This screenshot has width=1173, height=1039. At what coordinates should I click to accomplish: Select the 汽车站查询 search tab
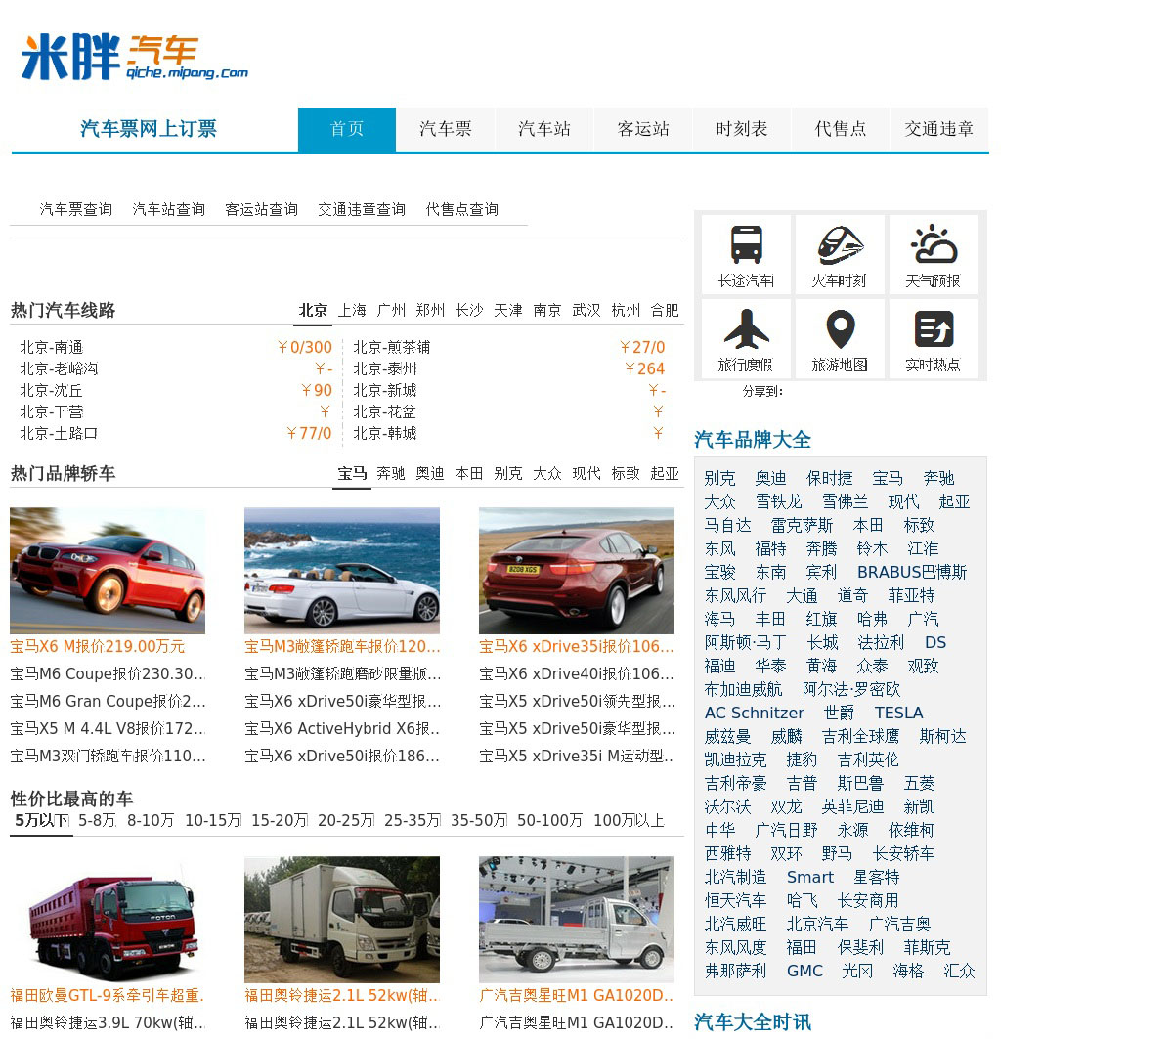(169, 209)
